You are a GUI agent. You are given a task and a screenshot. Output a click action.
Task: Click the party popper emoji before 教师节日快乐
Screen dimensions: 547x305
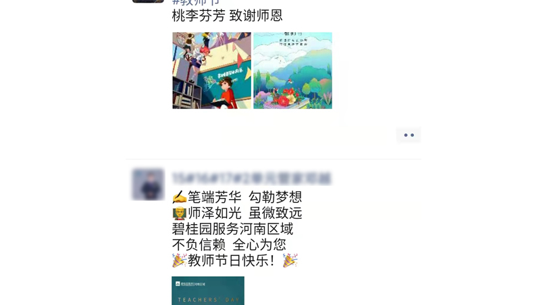tap(180, 261)
